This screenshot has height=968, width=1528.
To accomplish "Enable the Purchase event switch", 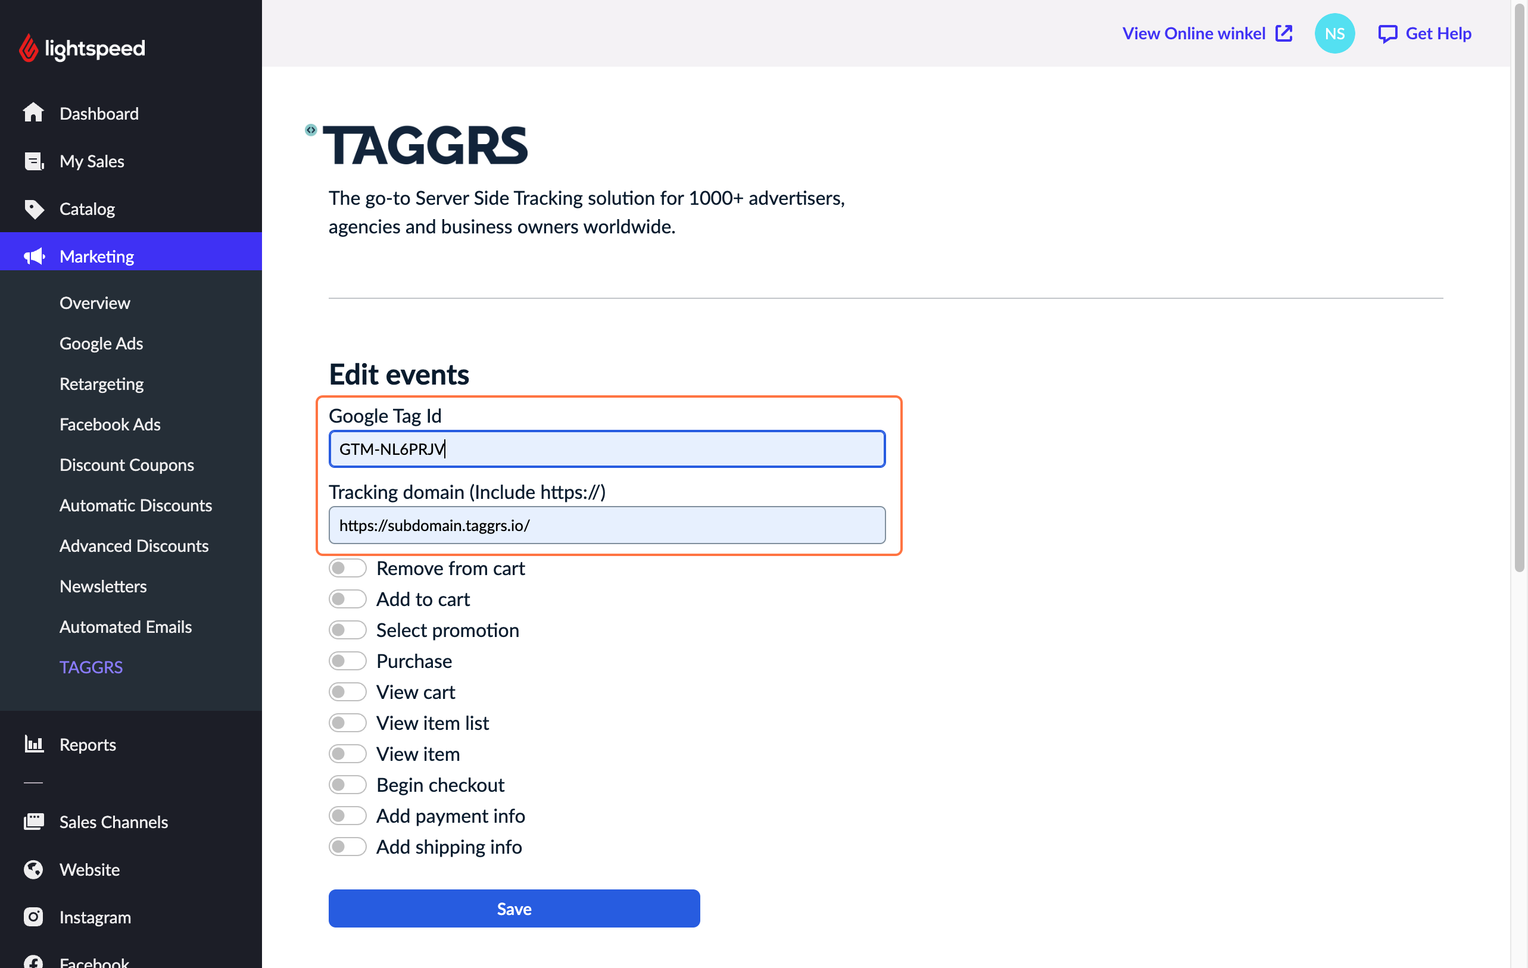I will pyautogui.click(x=347, y=661).
